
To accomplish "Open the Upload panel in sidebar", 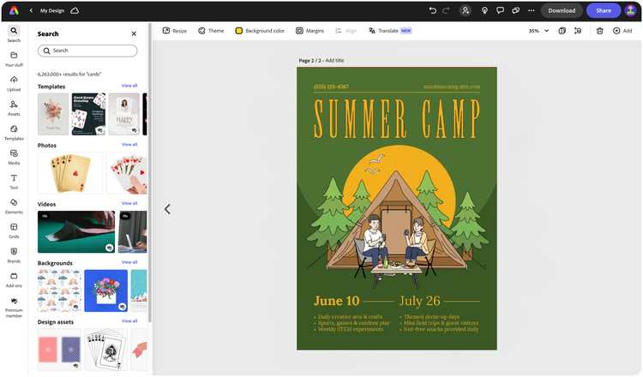I will click(14, 83).
